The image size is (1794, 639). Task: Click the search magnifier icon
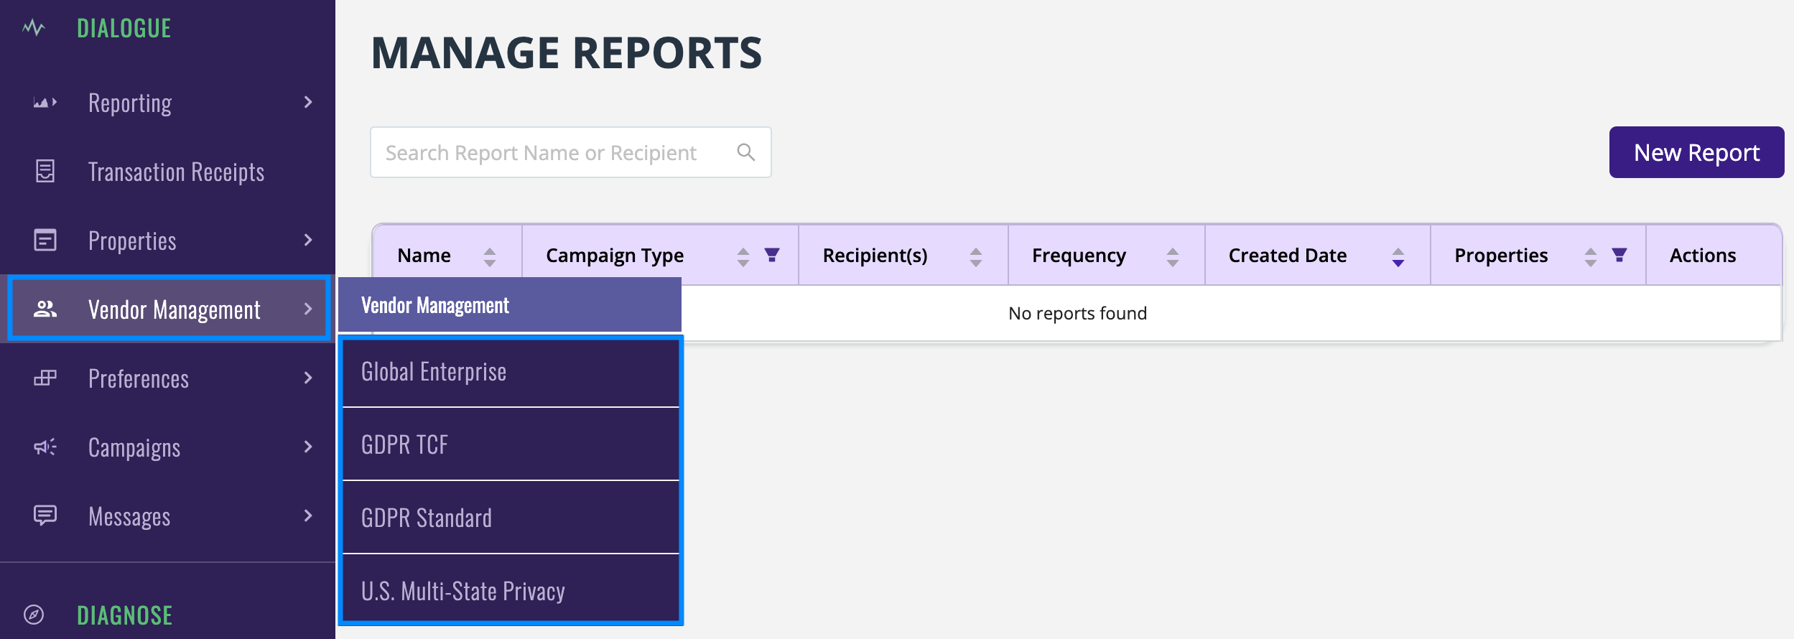point(746,152)
